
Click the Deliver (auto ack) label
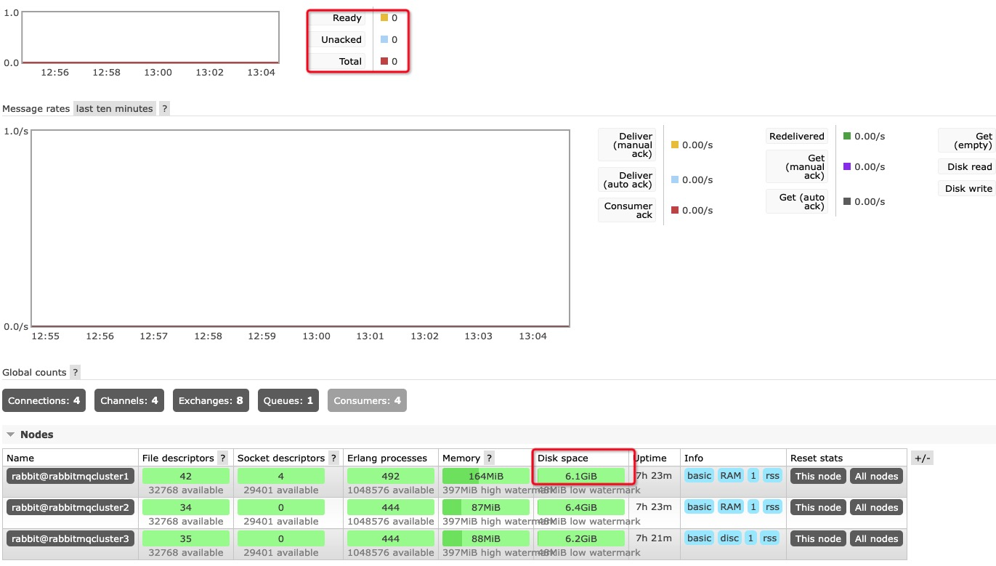(627, 179)
